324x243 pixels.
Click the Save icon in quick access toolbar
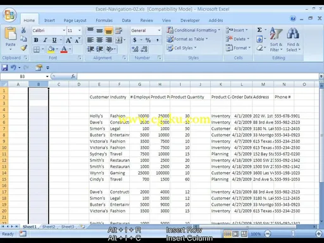[x=4, y=68]
